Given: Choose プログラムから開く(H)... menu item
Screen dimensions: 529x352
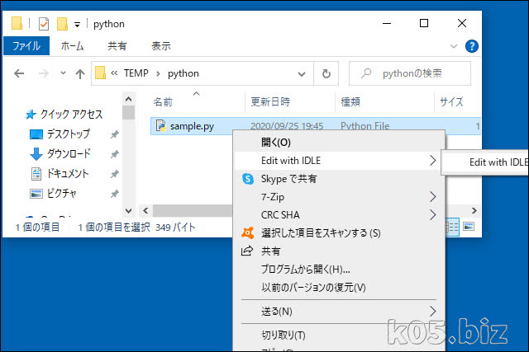Looking at the screenshot, I should (x=339, y=270).
